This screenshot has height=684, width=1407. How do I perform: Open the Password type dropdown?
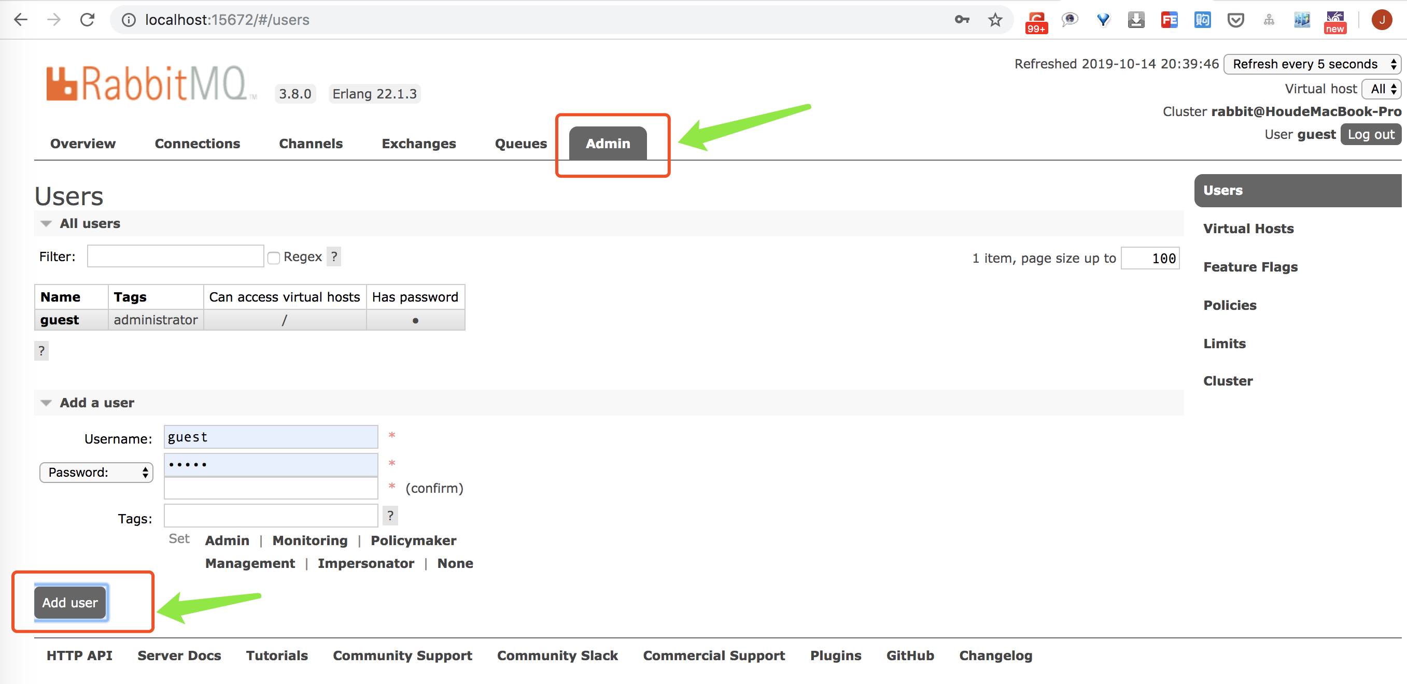96,472
